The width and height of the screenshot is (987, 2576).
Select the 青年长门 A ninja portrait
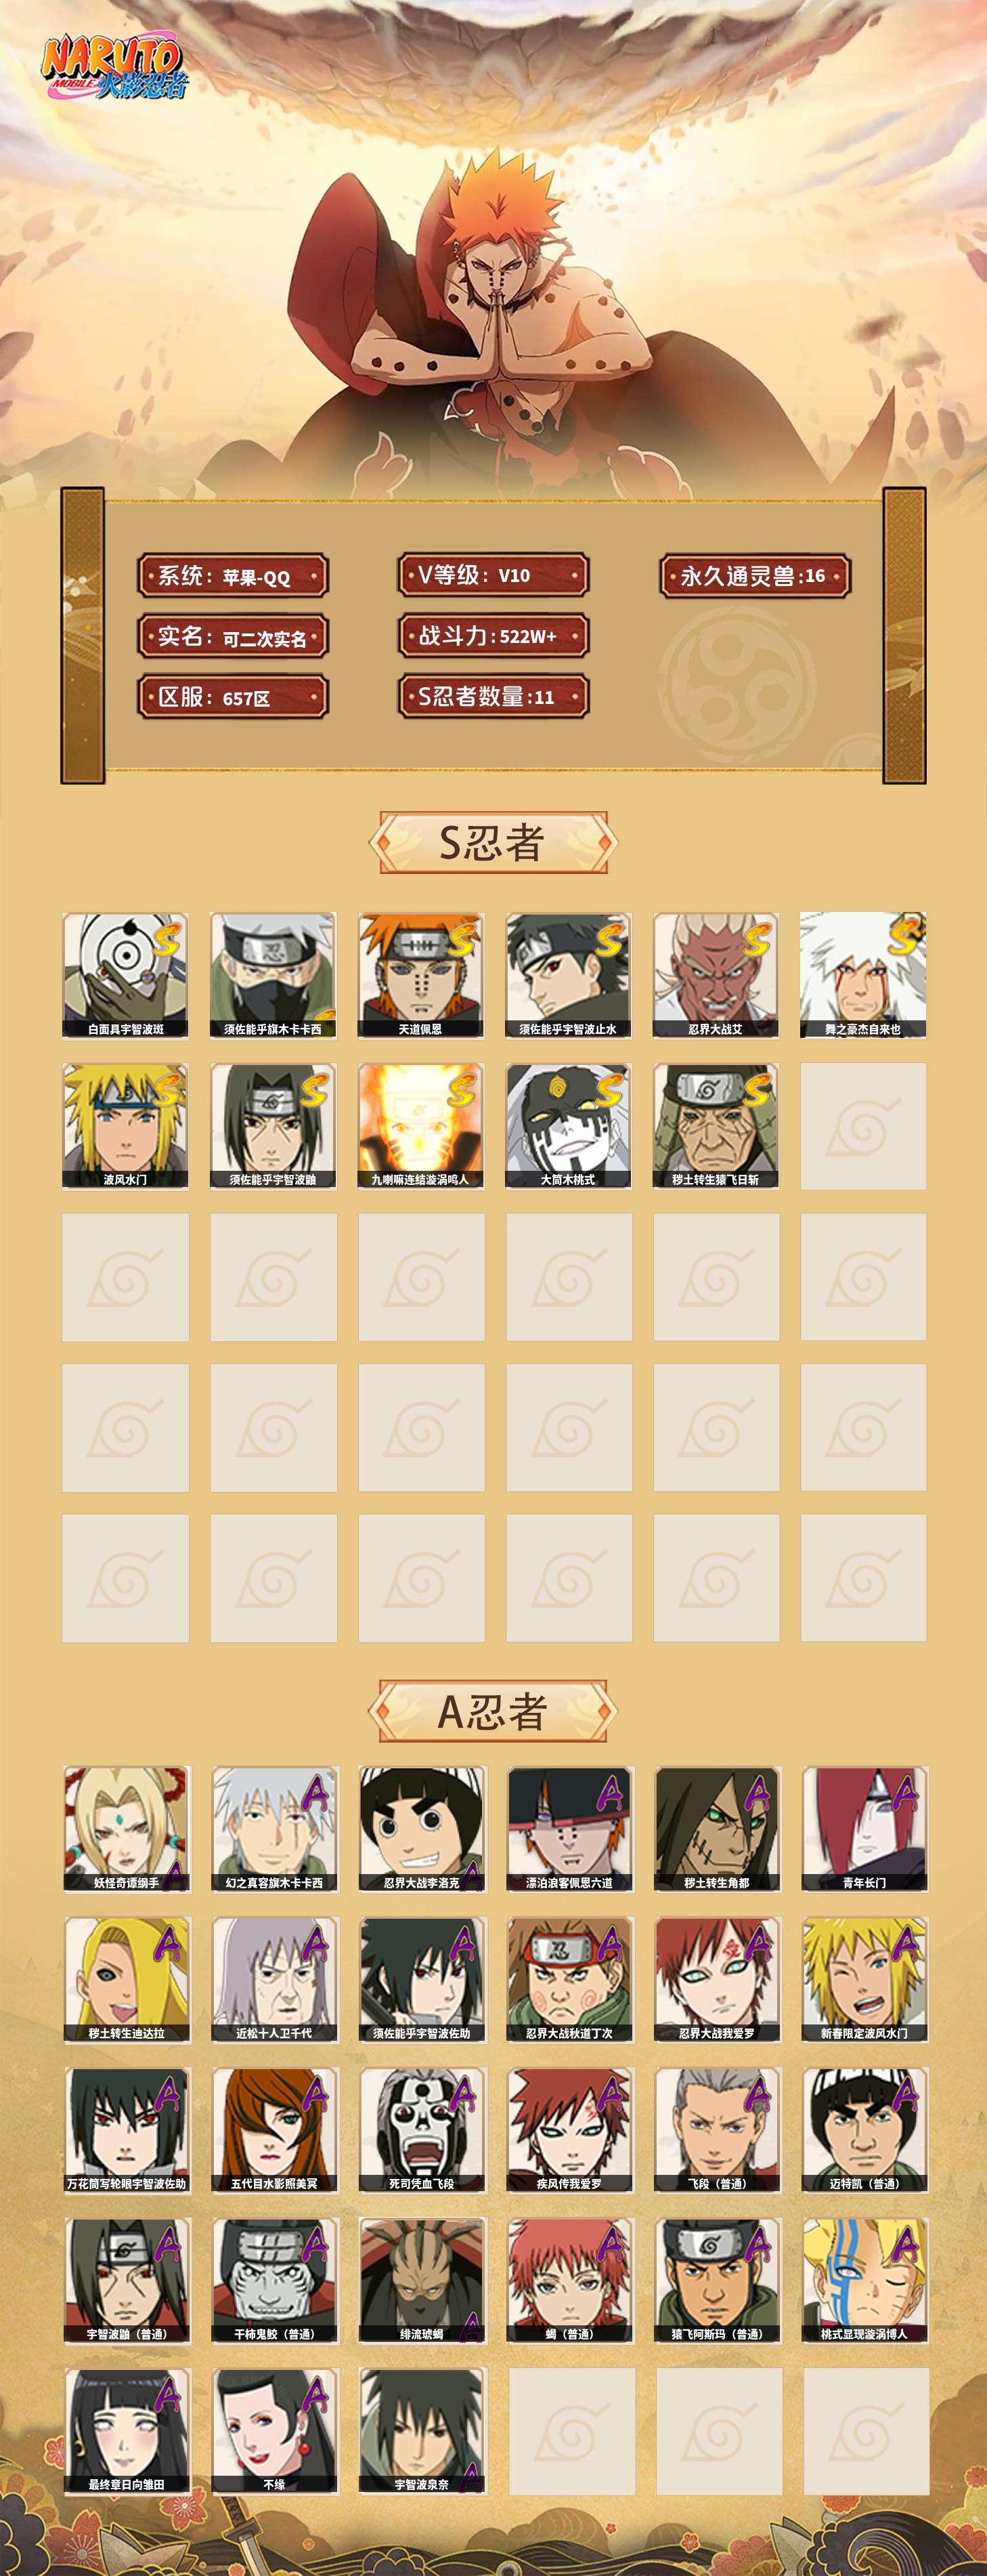(865, 1829)
